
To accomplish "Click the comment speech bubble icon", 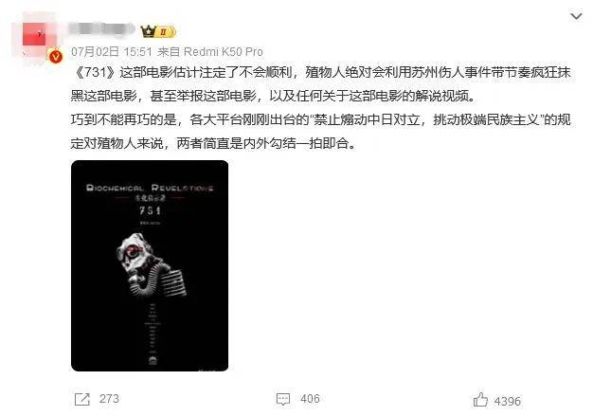I will pyautogui.click(x=283, y=399).
